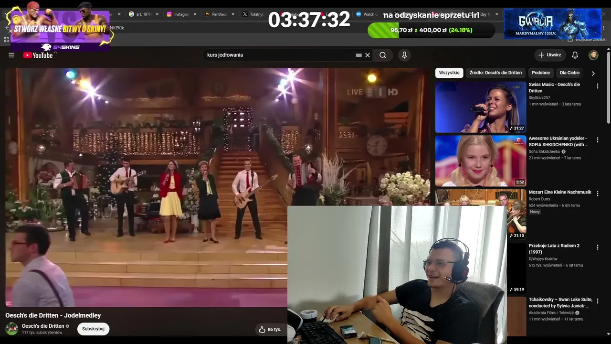Close the Pantheon browser tab

233,14
